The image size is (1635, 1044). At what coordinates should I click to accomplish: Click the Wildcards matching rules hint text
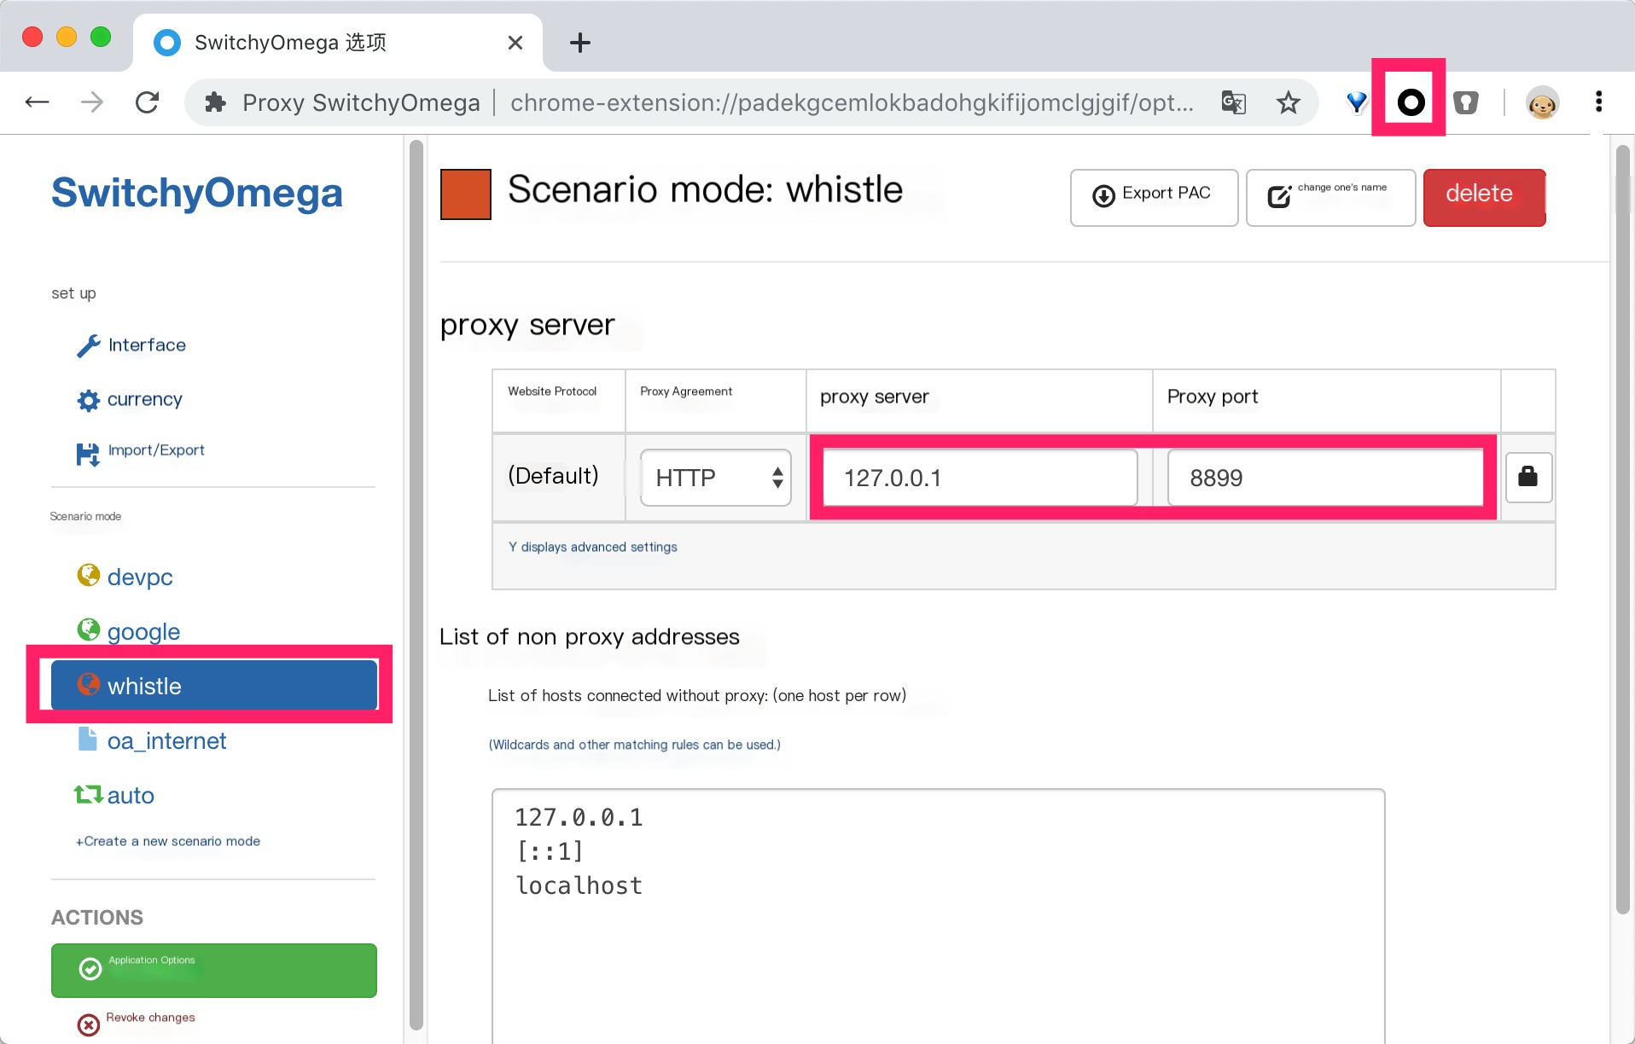coord(634,745)
